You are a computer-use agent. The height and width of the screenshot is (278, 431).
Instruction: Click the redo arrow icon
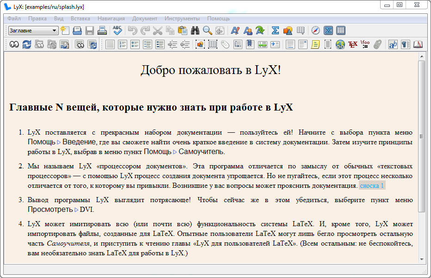145,31
